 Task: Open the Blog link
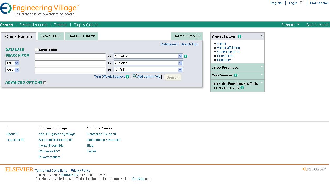(x=90, y=146)
